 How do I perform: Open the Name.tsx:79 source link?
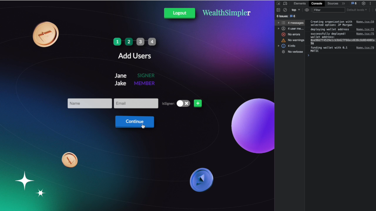point(365,47)
